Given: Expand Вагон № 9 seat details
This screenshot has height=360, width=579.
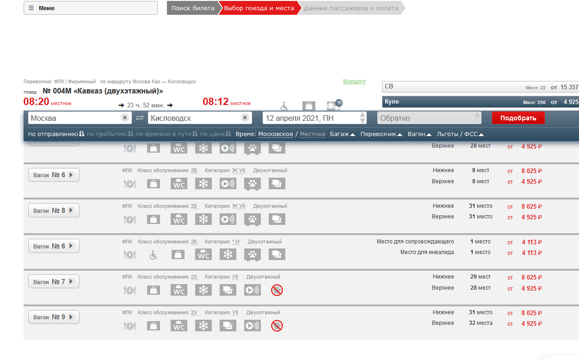Looking at the screenshot, I should 54,317.
